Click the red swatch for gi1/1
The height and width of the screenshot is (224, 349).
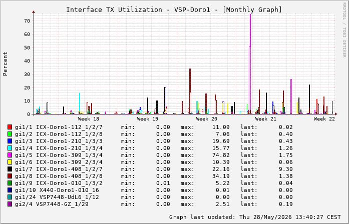(10, 127)
